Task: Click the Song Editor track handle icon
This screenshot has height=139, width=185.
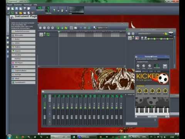Action: (41, 34)
